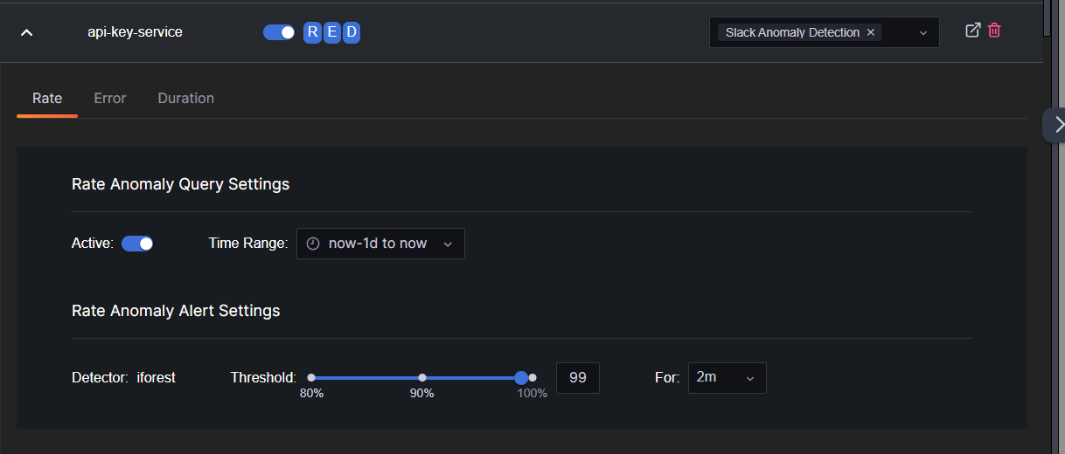
Task: Click the R badge icon
Action: pyautogui.click(x=312, y=33)
